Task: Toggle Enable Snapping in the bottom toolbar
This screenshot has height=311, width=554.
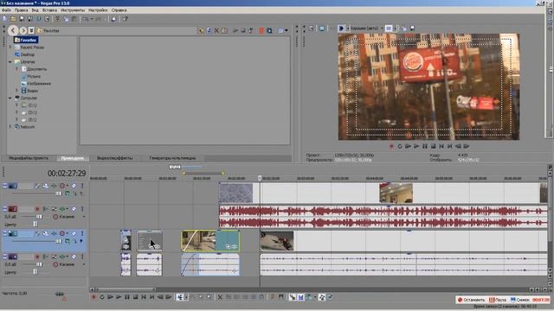Action: click(293, 297)
